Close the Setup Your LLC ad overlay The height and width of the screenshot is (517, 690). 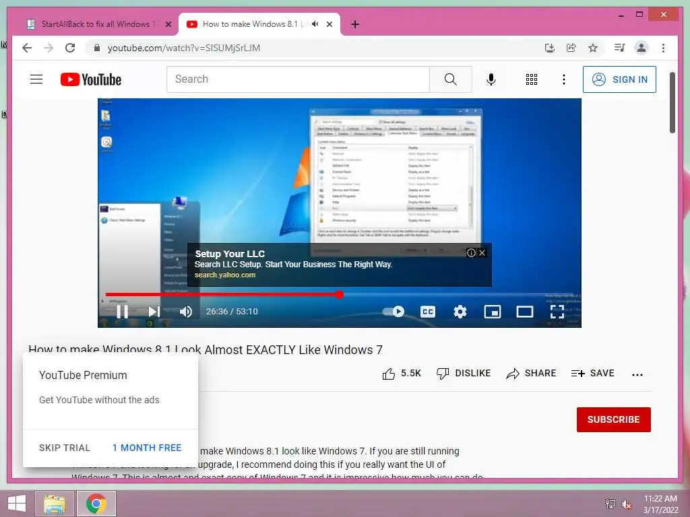click(482, 253)
